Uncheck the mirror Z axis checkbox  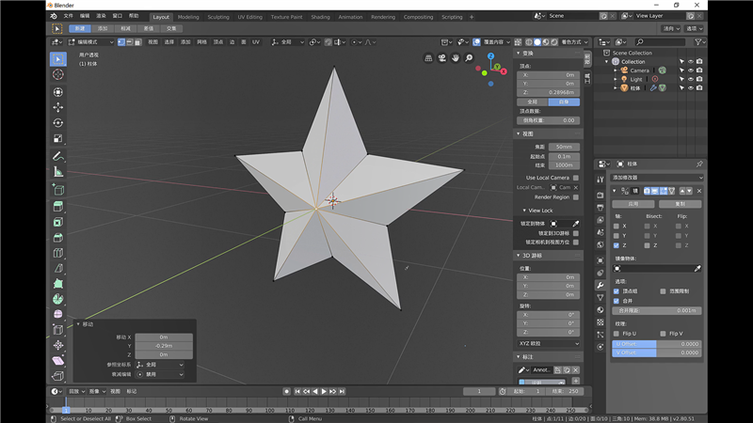pyautogui.click(x=617, y=245)
